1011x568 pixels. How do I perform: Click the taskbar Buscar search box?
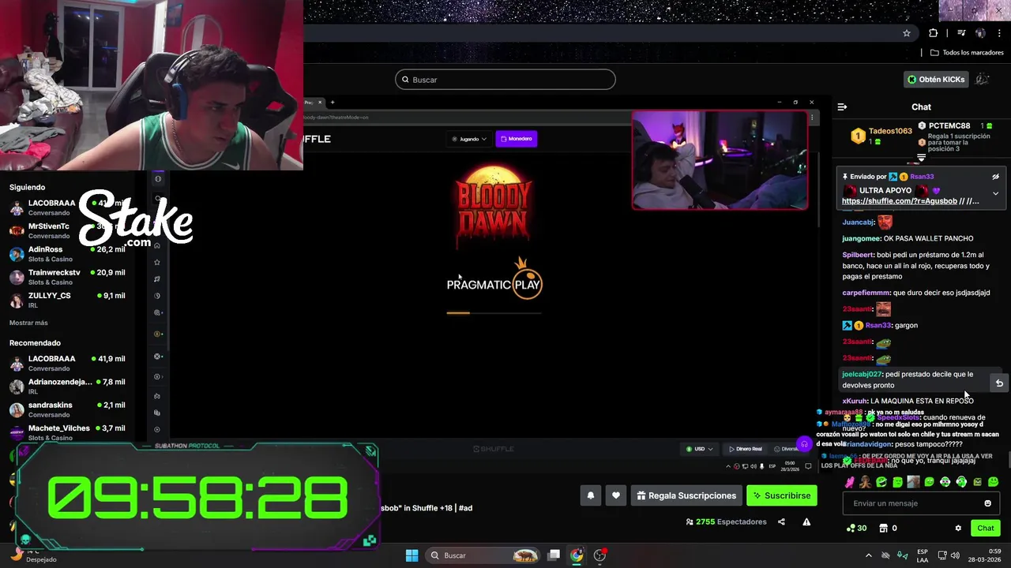coord(483,555)
